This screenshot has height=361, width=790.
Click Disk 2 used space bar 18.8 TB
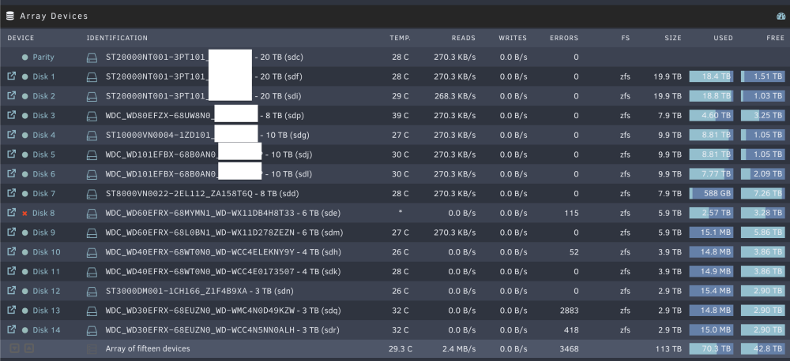coord(711,96)
